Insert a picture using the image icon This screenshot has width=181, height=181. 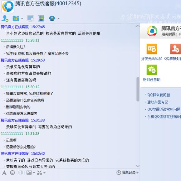click(29, 173)
